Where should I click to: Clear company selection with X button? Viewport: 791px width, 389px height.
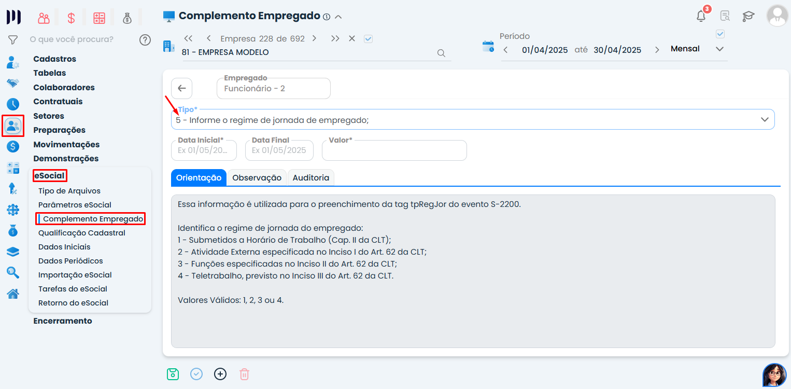tap(351, 38)
